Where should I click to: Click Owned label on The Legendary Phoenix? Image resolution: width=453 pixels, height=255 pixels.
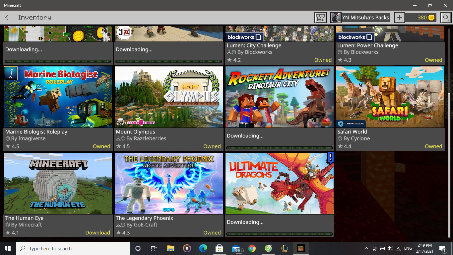[x=212, y=233]
